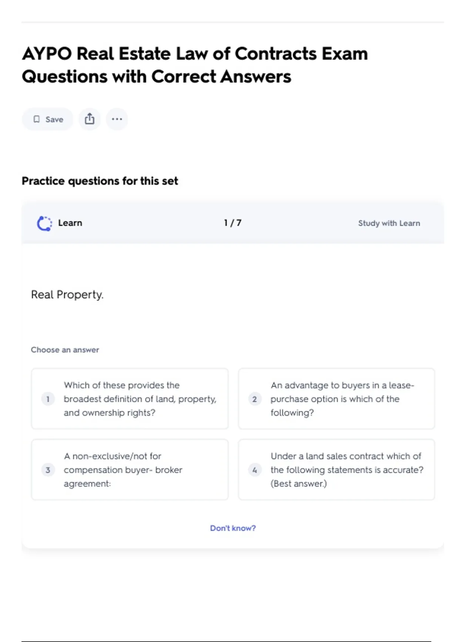This screenshot has width=453, height=642.
Task: Click the 1 / 7 progress counter
Action: coord(233,223)
